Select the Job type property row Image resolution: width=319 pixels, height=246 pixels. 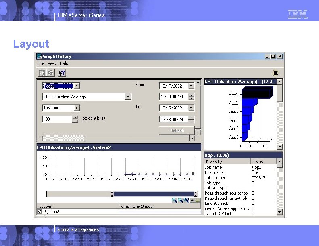(x=240, y=183)
